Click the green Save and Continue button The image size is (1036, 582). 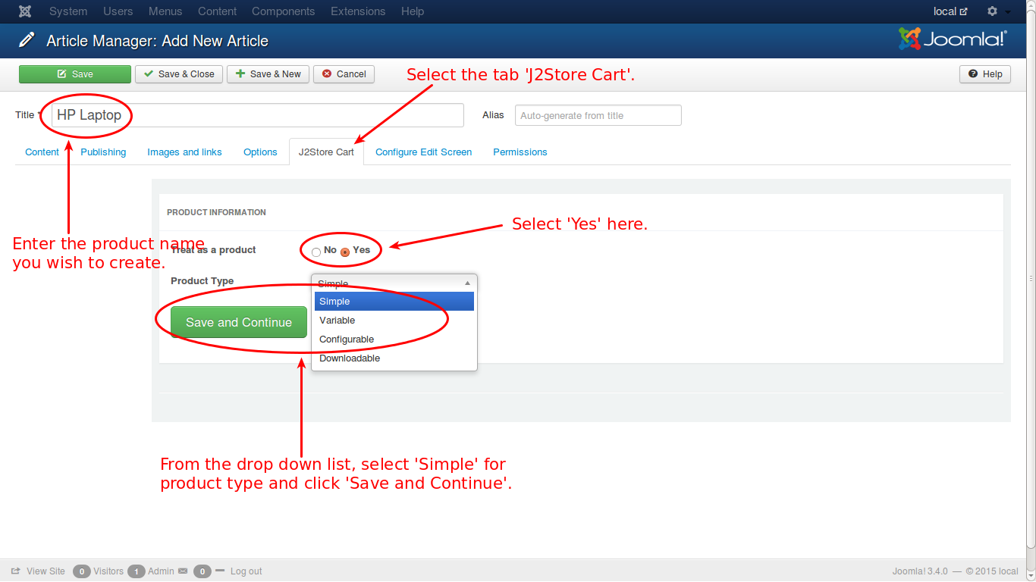click(239, 323)
